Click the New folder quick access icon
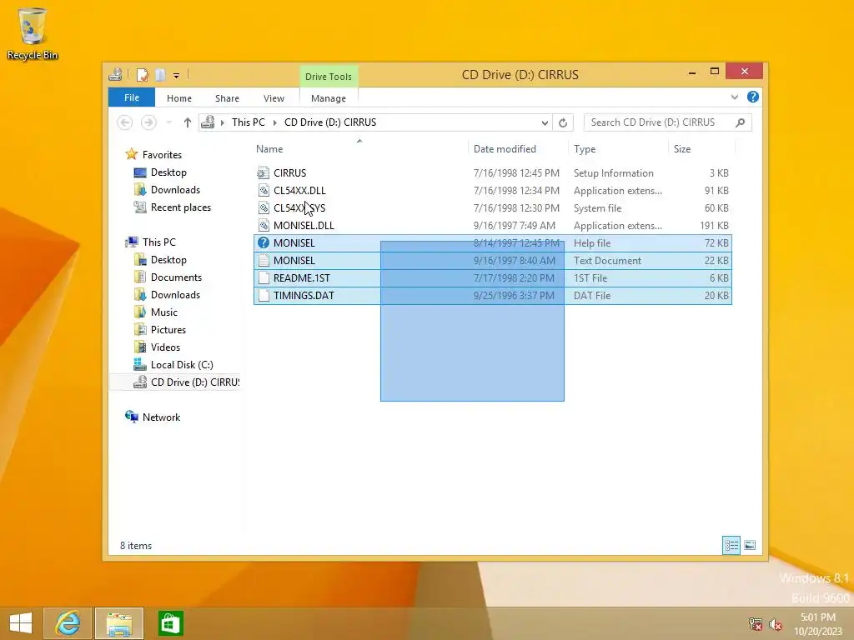 tap(160, 74)
